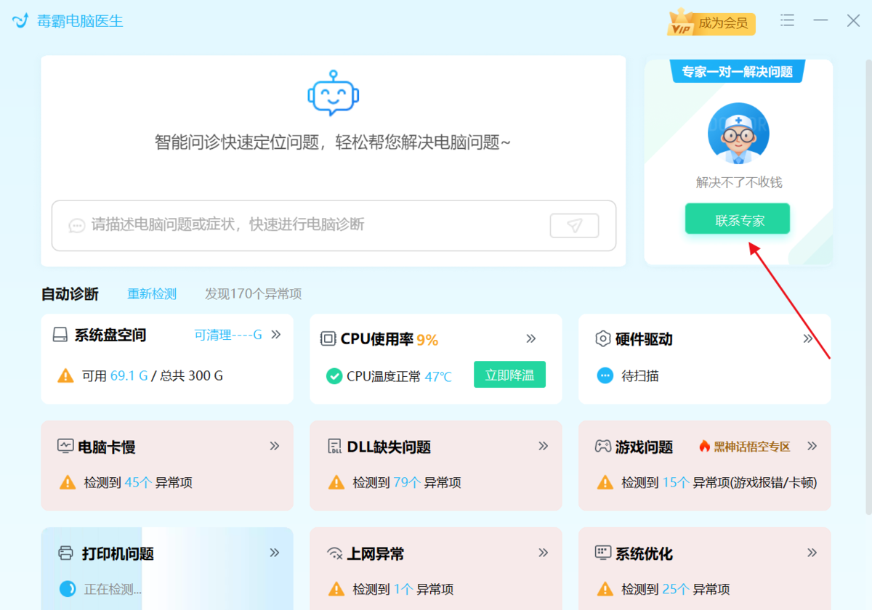The width and height of the screenshot is (872, 610).
Task: Open the hamburger list menu at top right
Action: (x=787, y=20)
